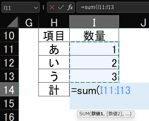Click the cell with value 3
Screen dimensions: 149x121
click(x=94, y=76)
